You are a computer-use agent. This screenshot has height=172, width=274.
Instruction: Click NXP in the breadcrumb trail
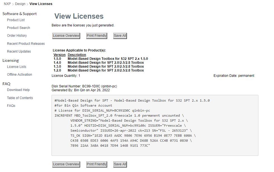click(7, 4)
